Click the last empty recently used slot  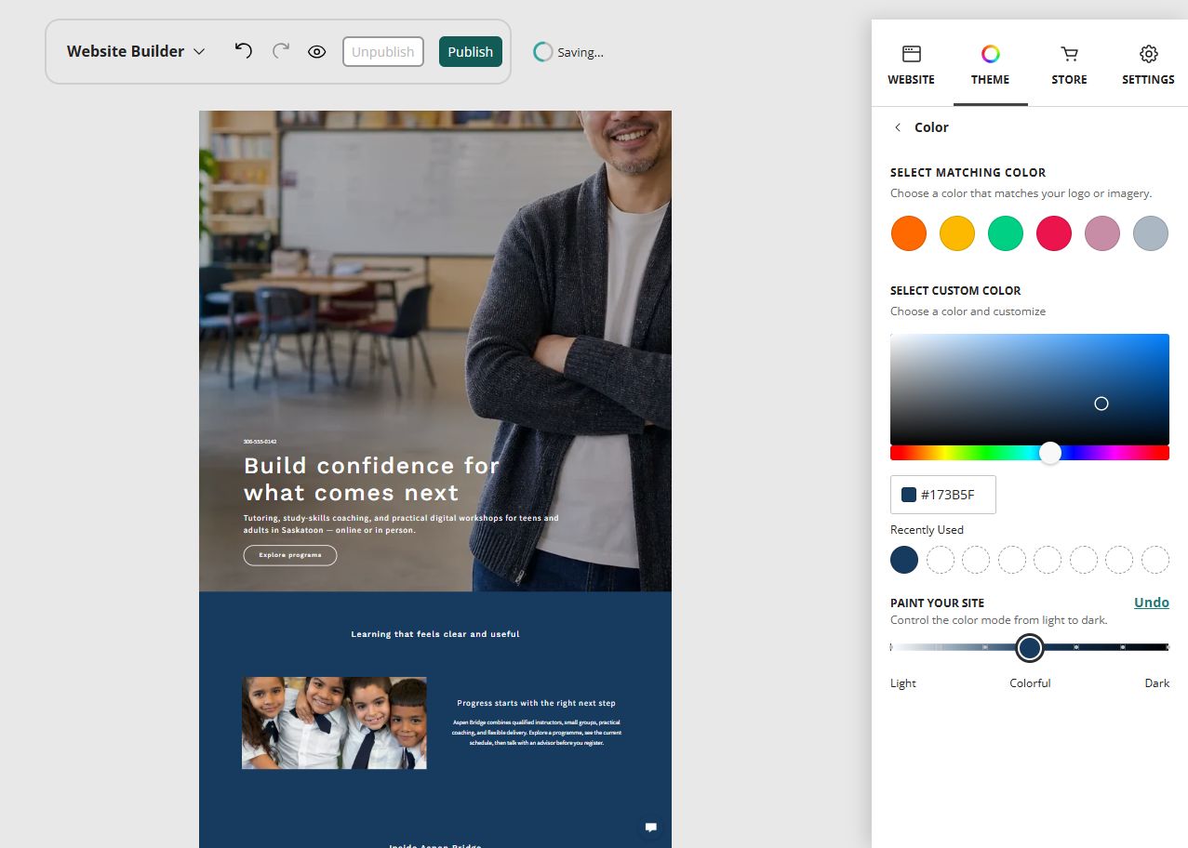1155,560
